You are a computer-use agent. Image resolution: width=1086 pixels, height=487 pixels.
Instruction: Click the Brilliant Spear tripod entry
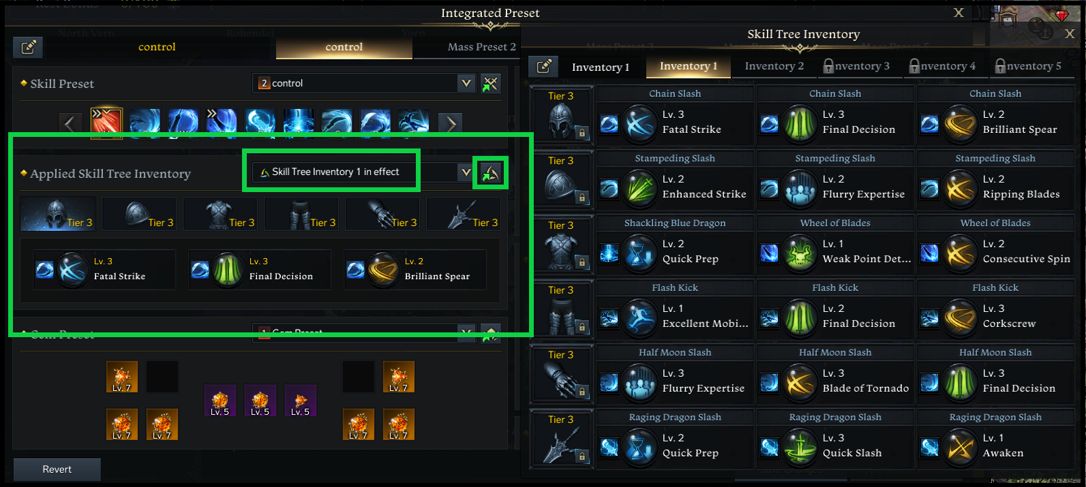click(x=414, y=269)
